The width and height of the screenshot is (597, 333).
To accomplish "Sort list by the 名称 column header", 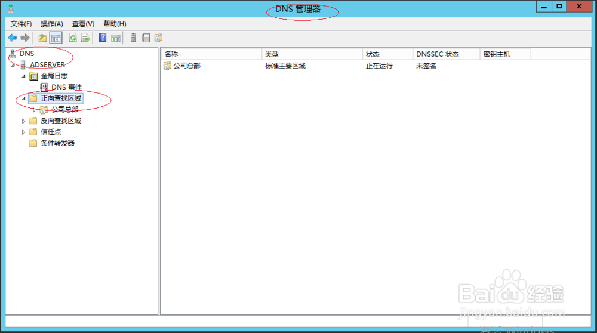I will tap(211, 54).
